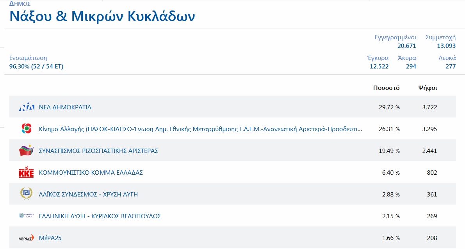Click the Συμμετοχή turnout label
Screen dimensions: 465x249
(440, 38)
